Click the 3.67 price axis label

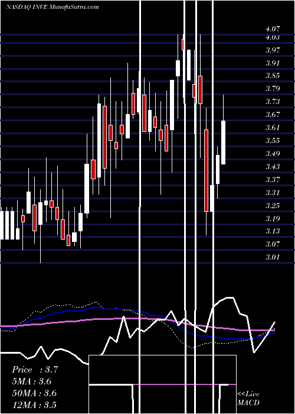coord(273,115)
